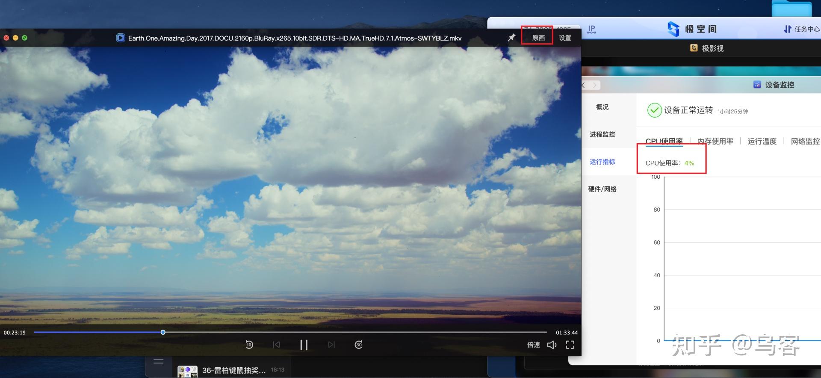Image resolution: width=821 pixels, height=378 pixels.
Task: Click the CPU使用率: 4% reading
Action: coord(670,163)
